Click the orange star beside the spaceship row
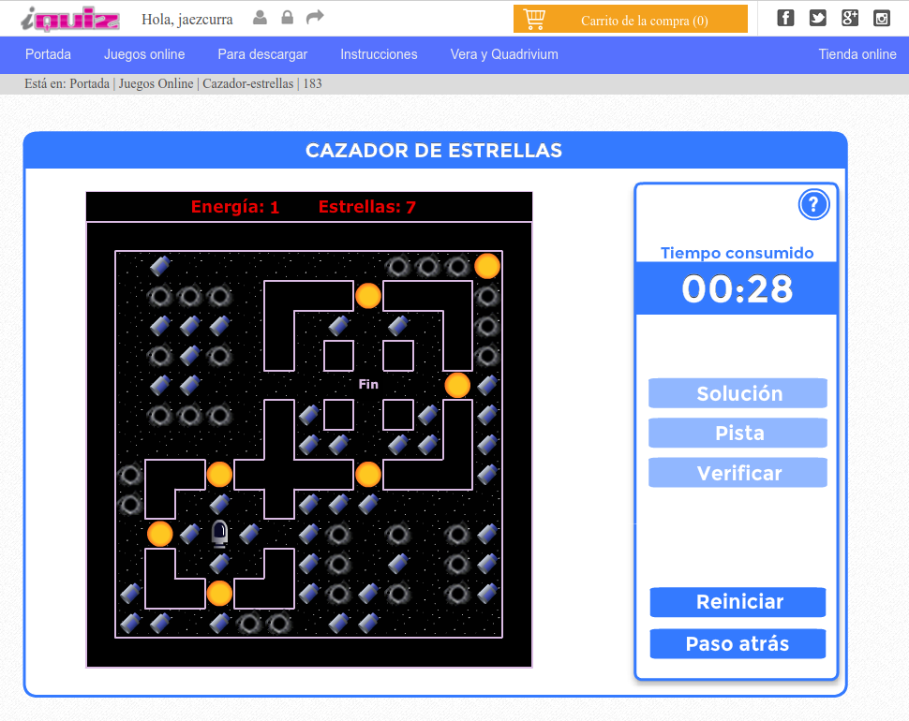The image size is (909, 721). (160, 534)
